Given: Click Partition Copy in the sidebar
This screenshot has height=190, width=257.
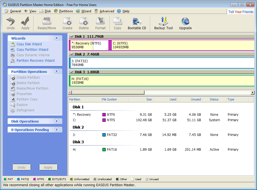Looking at the screenshot, I should click(27, 99).
